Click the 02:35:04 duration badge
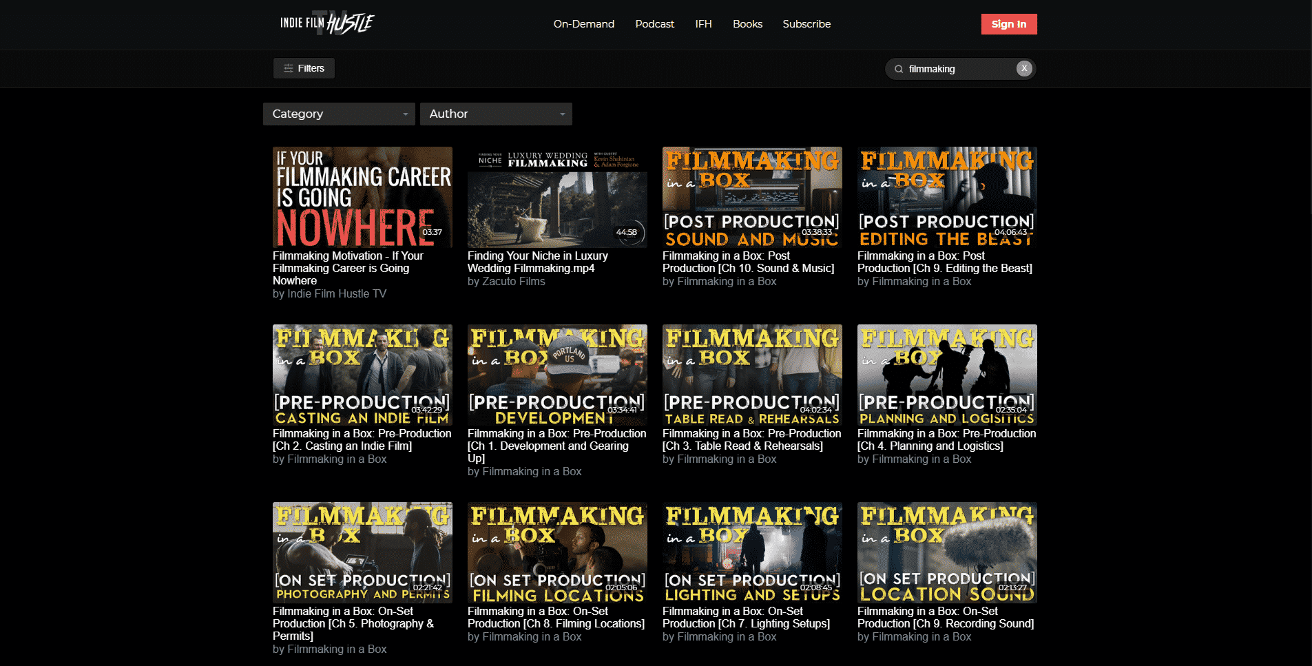 [1011, 410]
